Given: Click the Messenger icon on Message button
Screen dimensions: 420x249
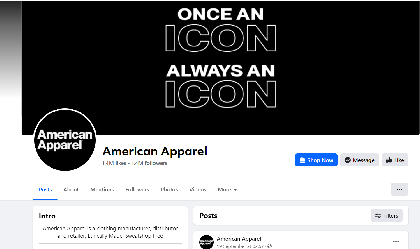Looking at the screenshot, I should (347, 160).
